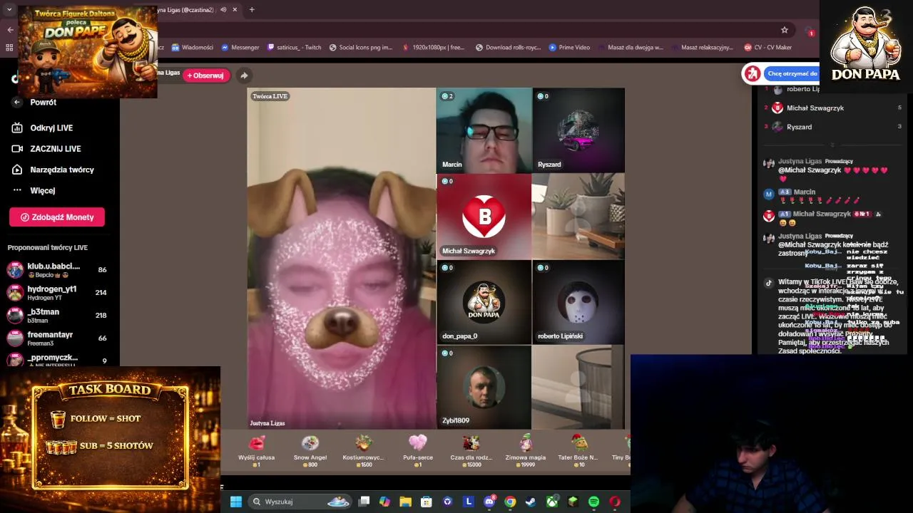The height and width of the screenshot is (513, 913).
Task: Switch to Chrome on the taskbar
Action: coord(510,502)
